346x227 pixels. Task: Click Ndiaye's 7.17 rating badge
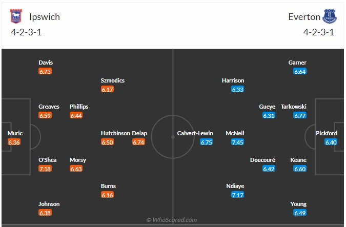click(x=237, y=195)
